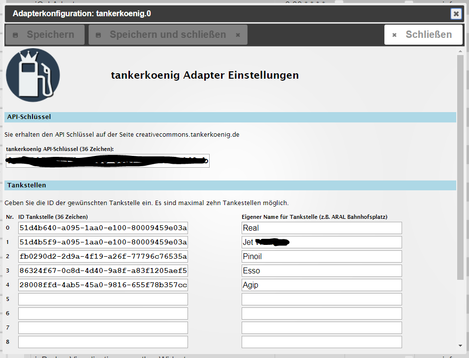
Task: Click the empty ID Tankstelle field in row 5
Action: click(x=103, y=299)
